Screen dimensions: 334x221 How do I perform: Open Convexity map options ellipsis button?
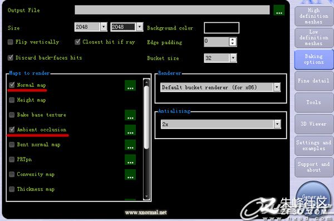[x=130, y=175]
